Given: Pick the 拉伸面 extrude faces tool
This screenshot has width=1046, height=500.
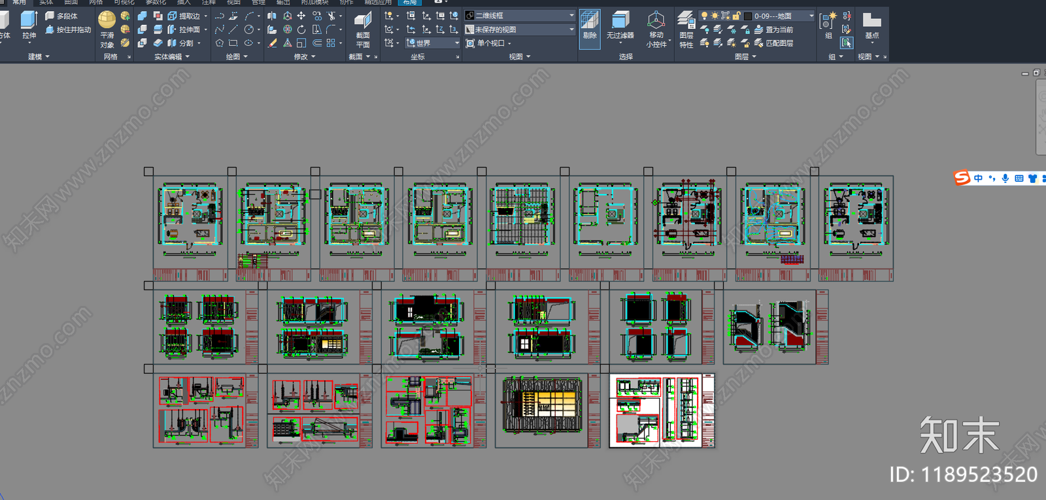Looking at the screenshot, I should coord(184,29).
